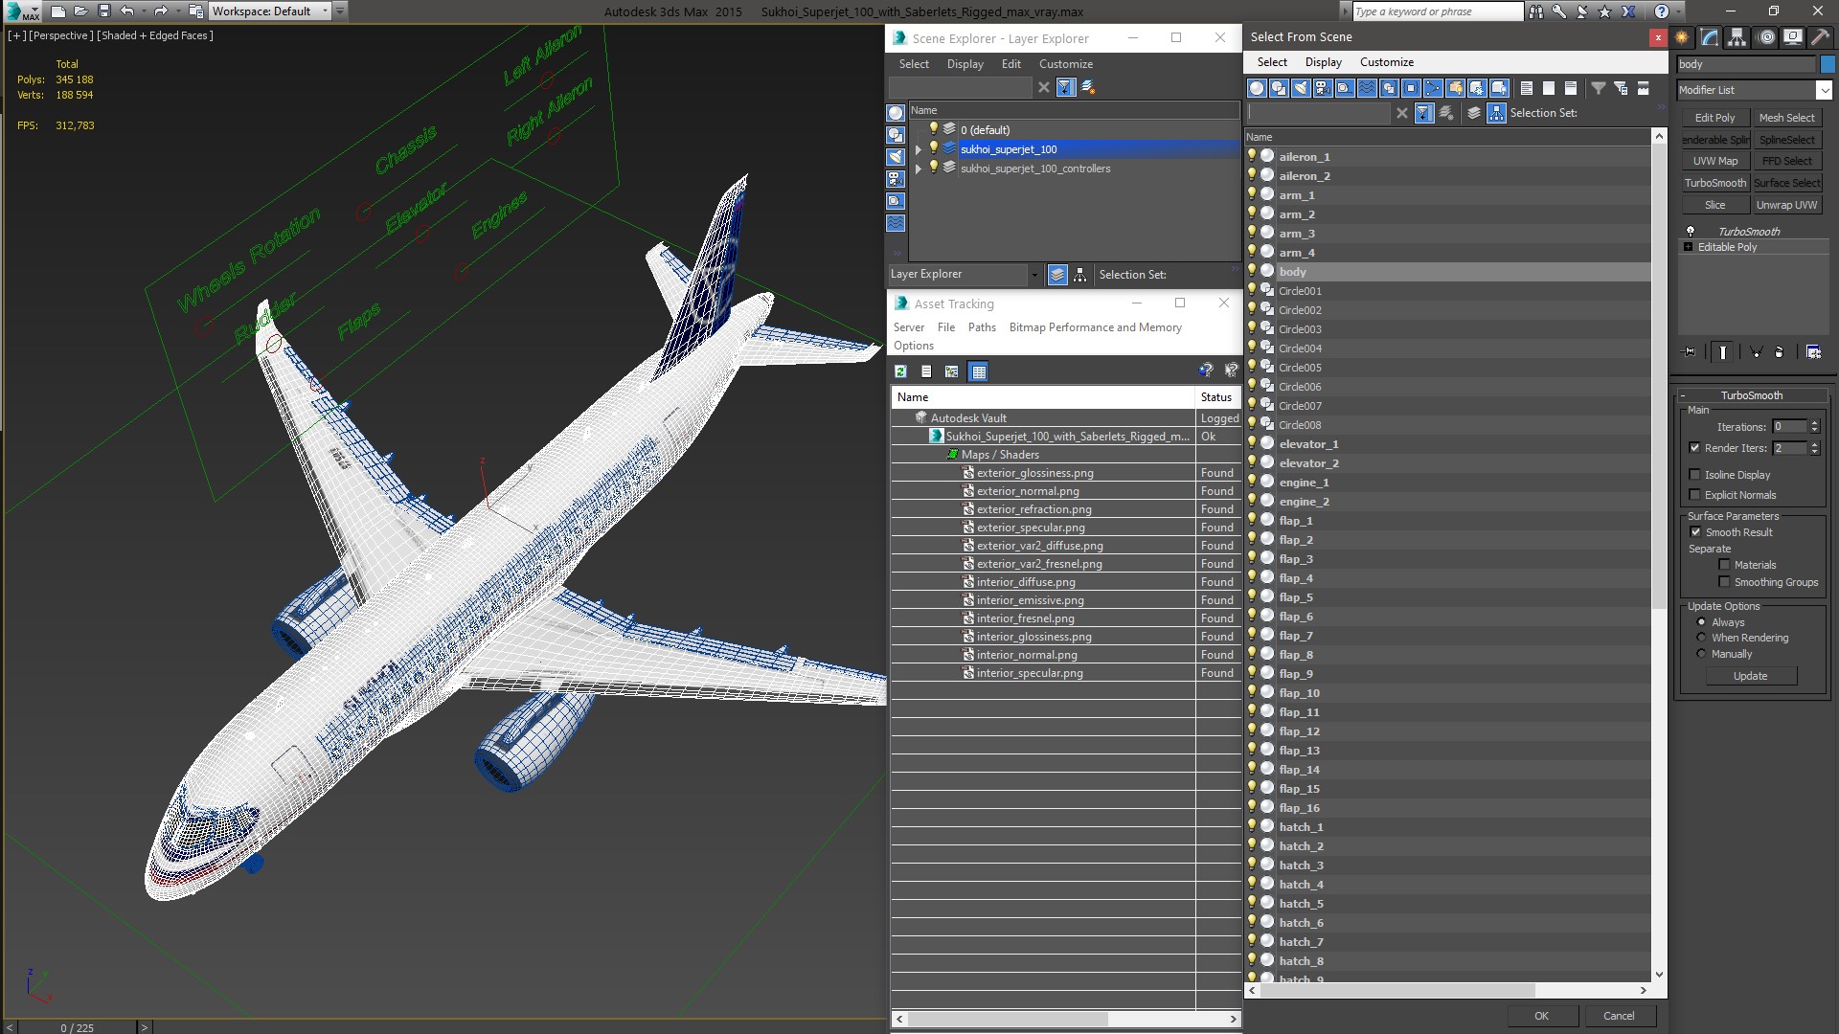The width and height of the screenshot is (1839, 1034).
Task: Open the Modifier List dropdown
Action: [1823, 90]
